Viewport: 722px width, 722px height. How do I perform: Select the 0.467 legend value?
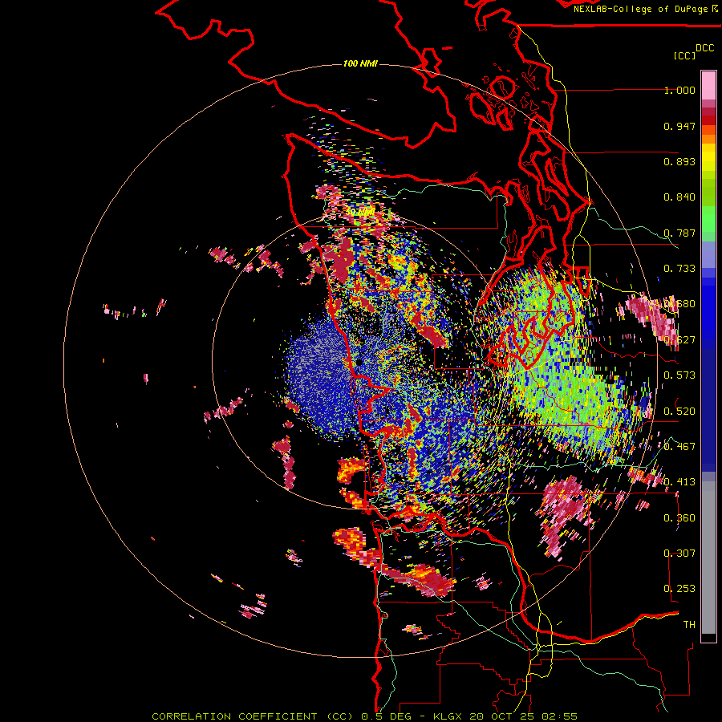click(679, 447)
